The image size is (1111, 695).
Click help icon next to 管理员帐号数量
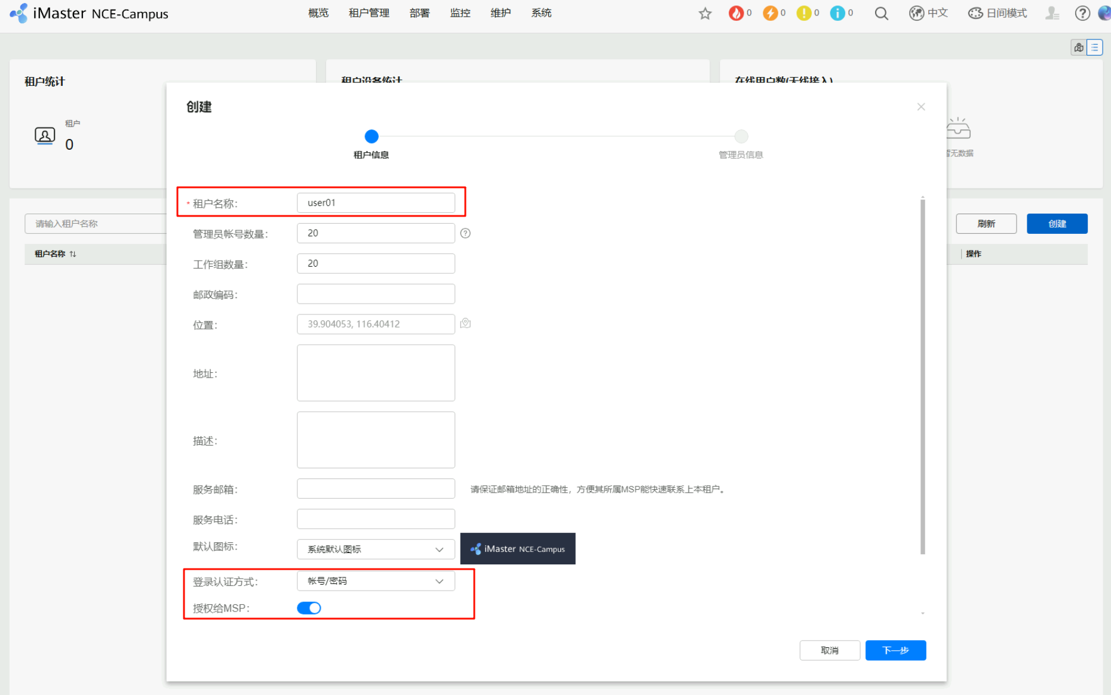coord(465,233)
